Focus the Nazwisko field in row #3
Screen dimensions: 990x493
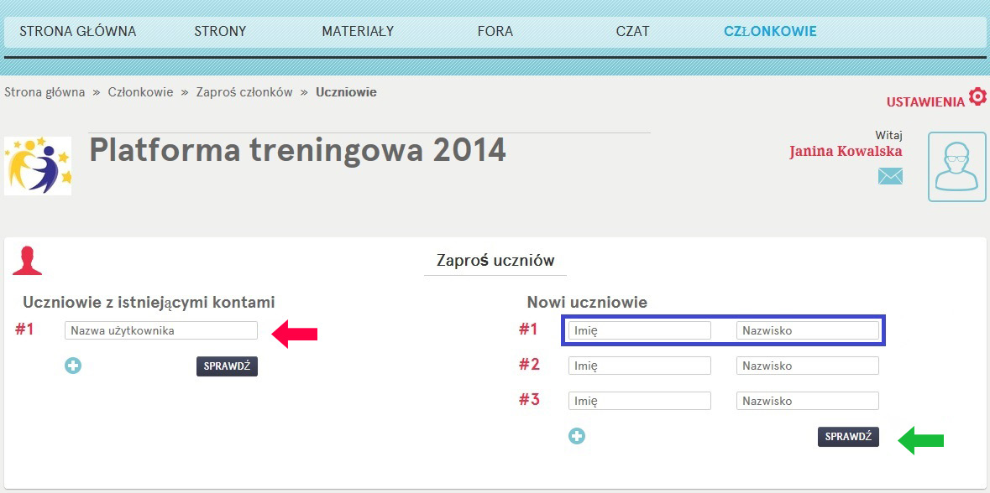point(808,401)
